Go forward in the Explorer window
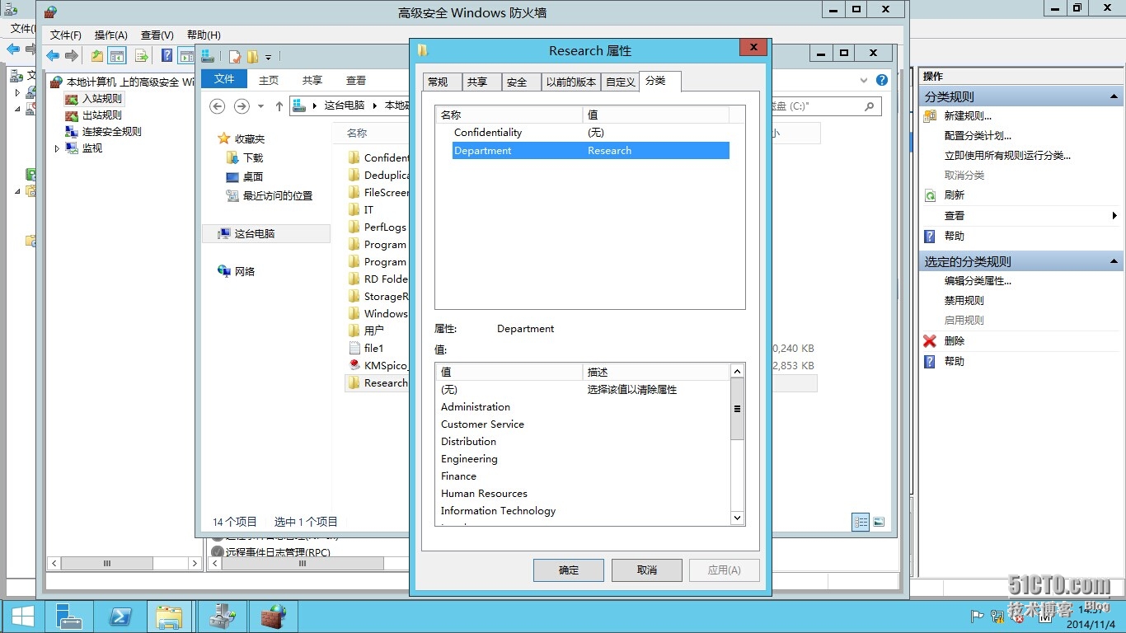The width and height of the screenshot is (1126, 633). pyautogui.click(x=242, y=106)
